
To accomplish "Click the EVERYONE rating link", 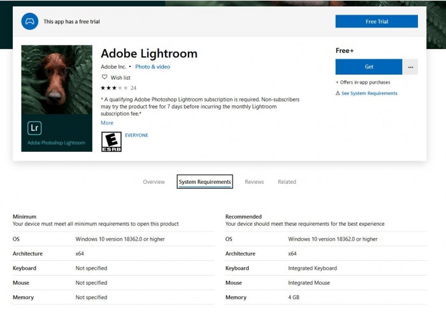I will pos(136,135).
